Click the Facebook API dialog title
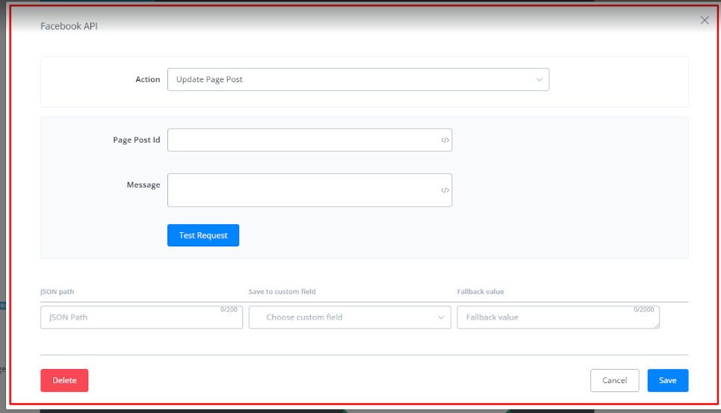721x413 pixels. 69,26
